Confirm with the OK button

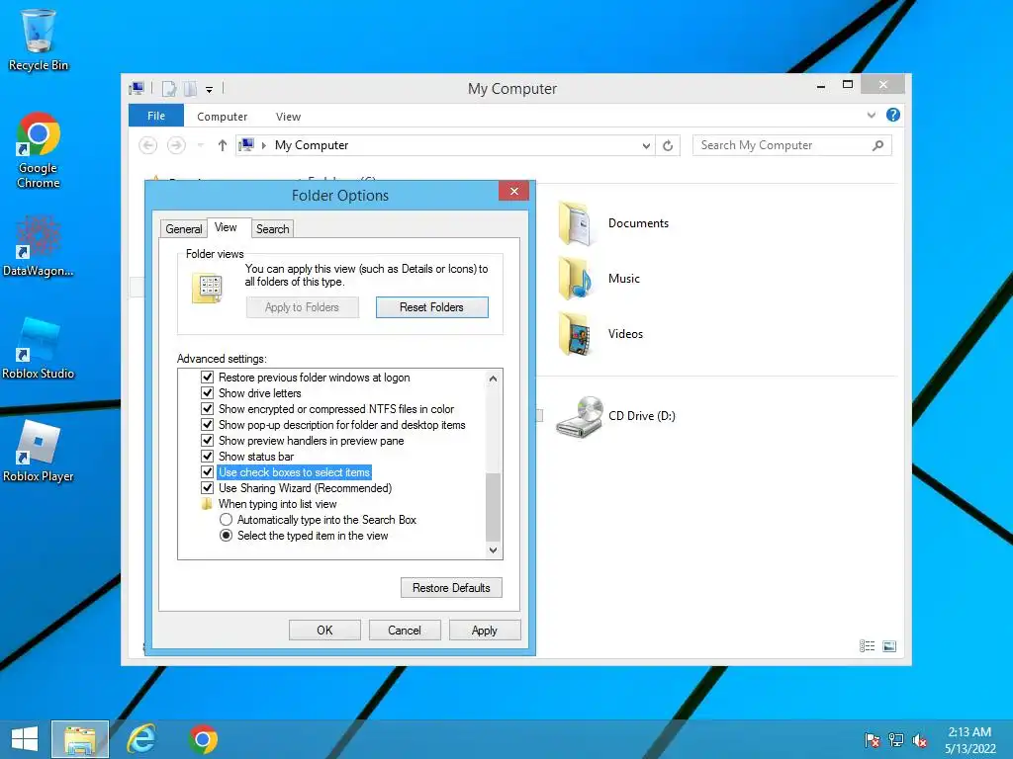pos(324,630)
